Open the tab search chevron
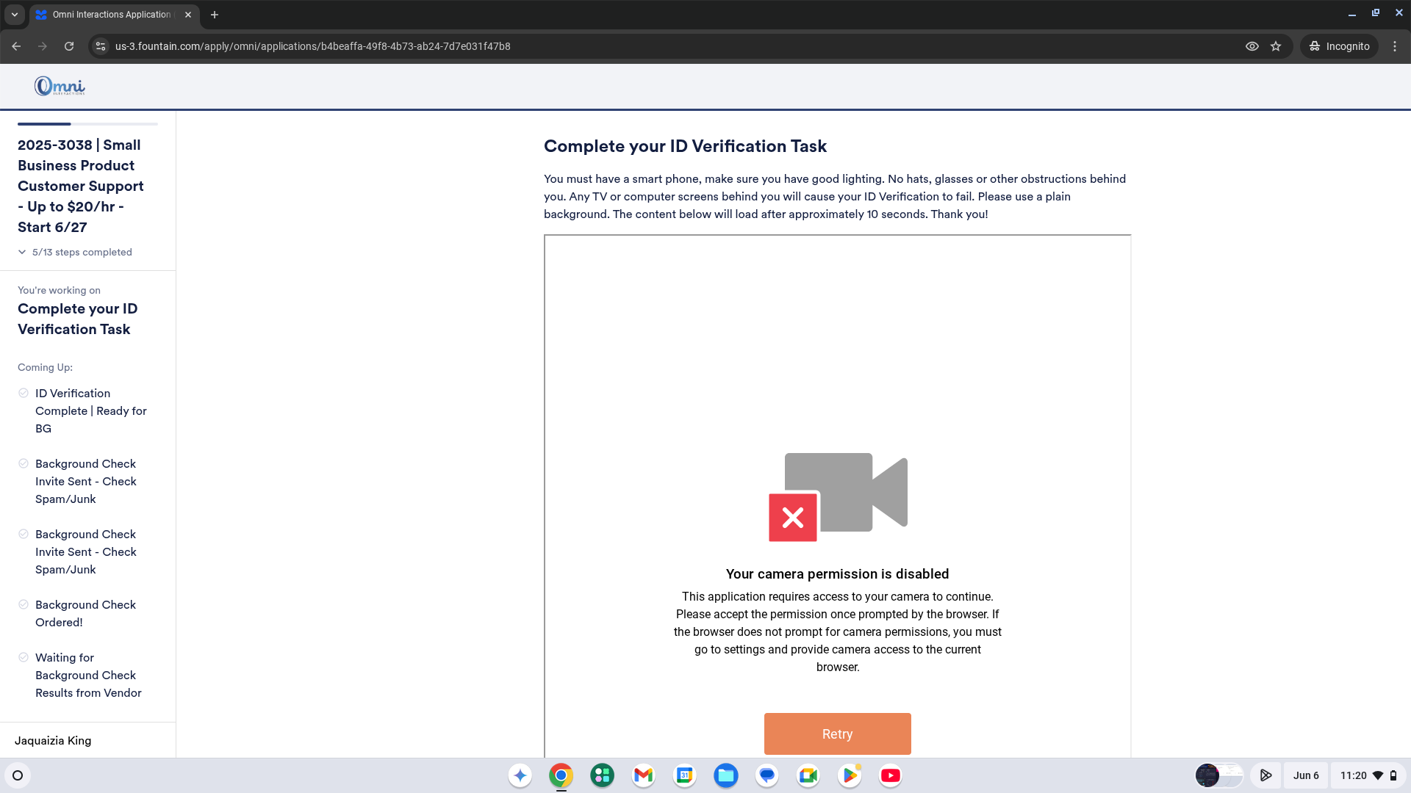Viewport: 1411px width, 793px height. pyautogui.click(x=14, y=14)
